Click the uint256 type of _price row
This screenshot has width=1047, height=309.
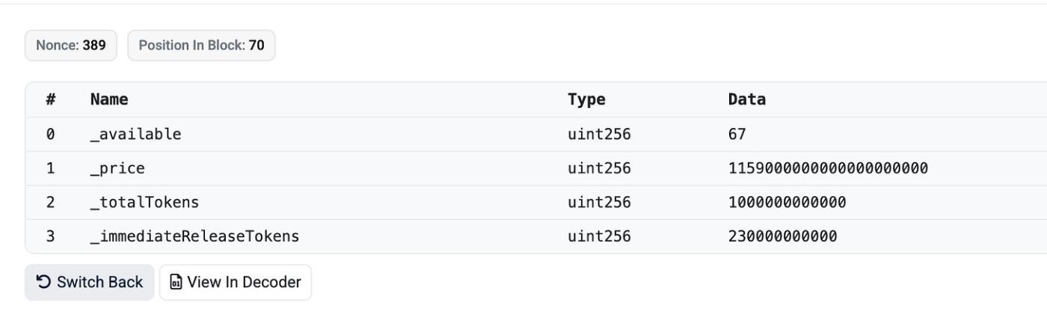(x=599, y=168)
